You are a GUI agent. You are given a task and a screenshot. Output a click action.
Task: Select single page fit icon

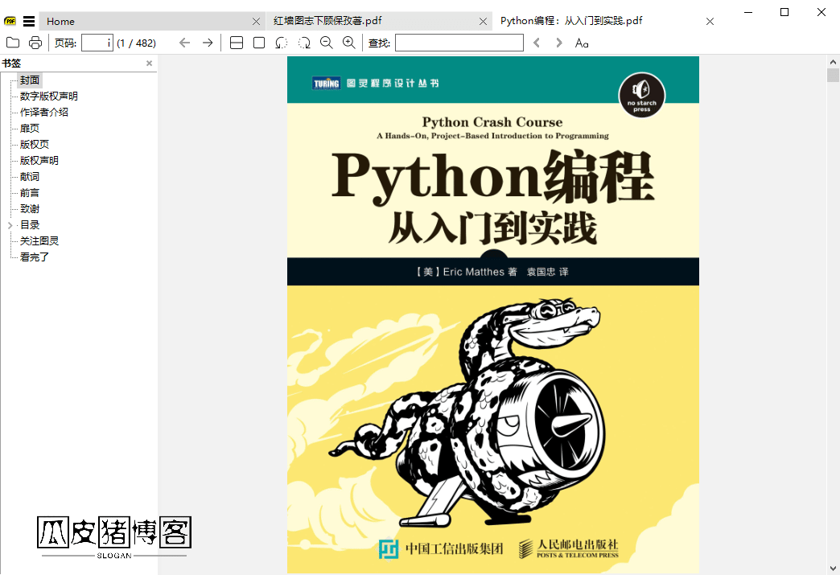259,43
